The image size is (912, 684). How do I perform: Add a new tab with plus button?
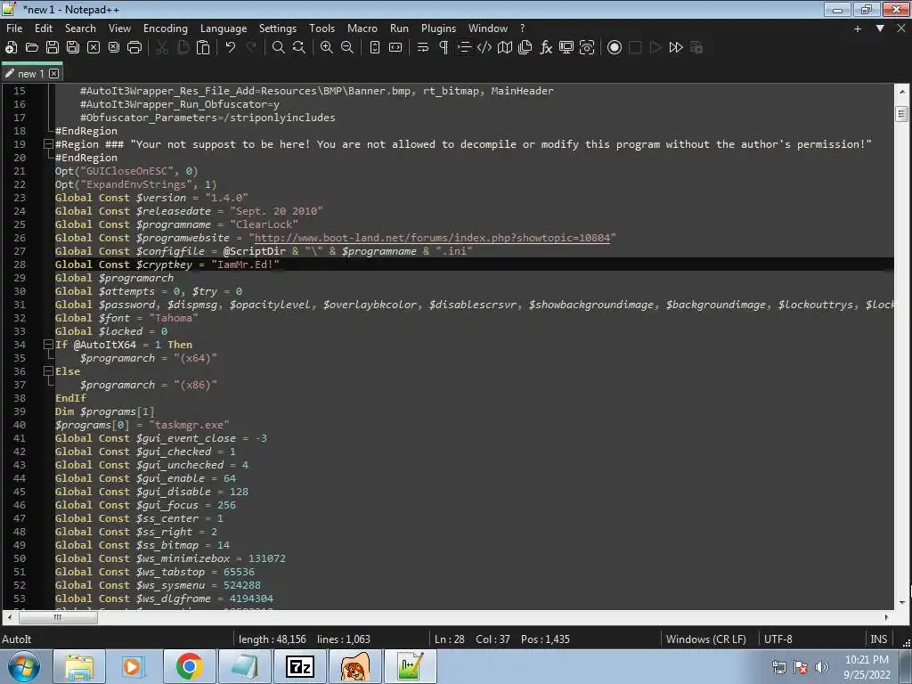coord(858,28)
